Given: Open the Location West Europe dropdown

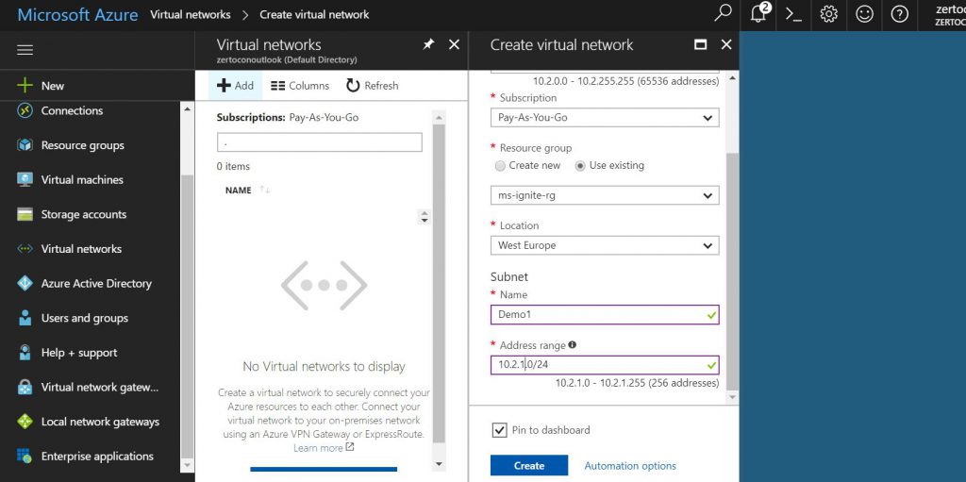Looking at the screenshot, I should tap(604, 245).
